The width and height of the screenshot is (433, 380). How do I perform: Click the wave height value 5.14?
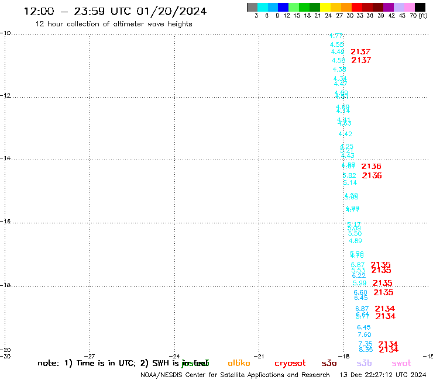[x=350, y=182]
